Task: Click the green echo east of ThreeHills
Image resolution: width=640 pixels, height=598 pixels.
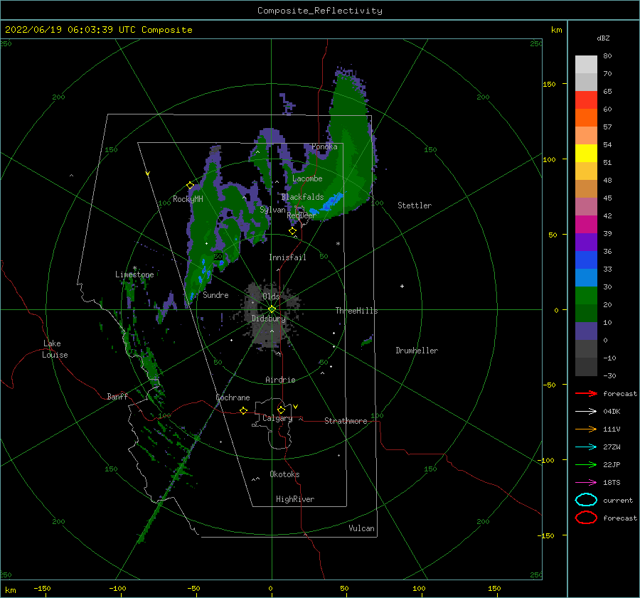Action: pyautogui.click(x=366, y=341)
